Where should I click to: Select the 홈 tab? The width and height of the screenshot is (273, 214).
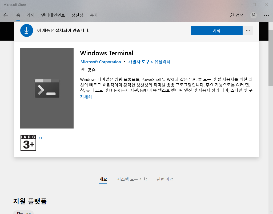coord(18,15)
